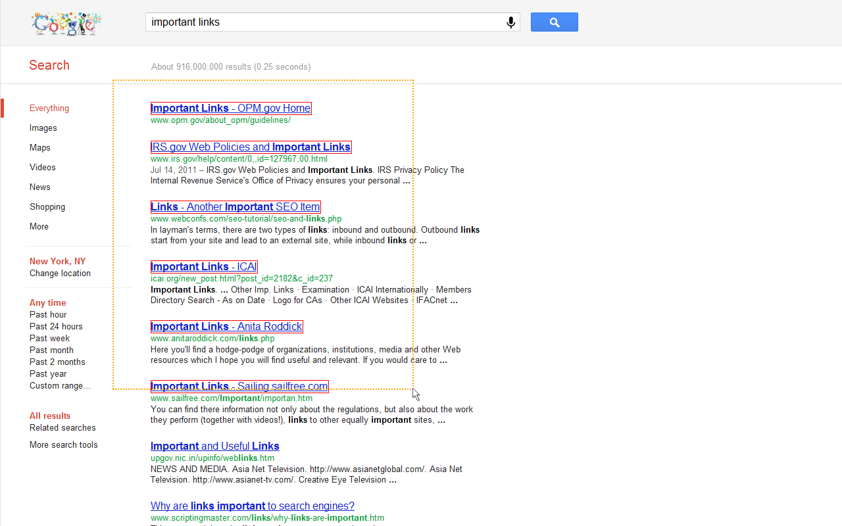842x526 pixels.
Task: Click the Google doodle logo
Action: pyautogui.click(x=66, y=23)
